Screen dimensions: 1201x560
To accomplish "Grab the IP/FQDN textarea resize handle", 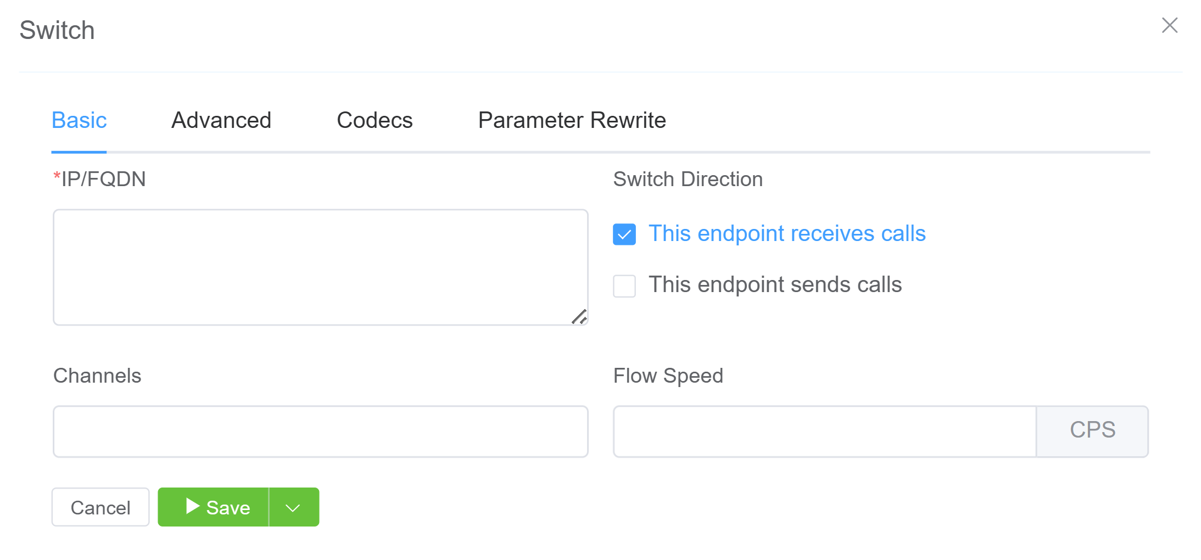I will (579, 317).
